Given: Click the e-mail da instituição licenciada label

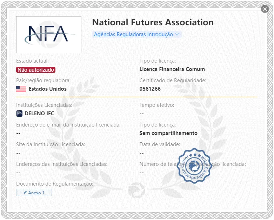Looking at the screenshot, I should [68, 125].
